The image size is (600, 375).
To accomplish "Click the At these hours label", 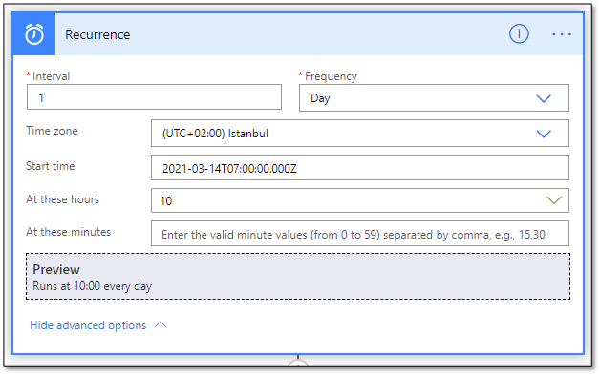I will [x=62, y=199].
